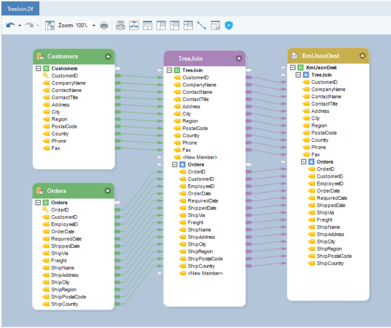The height and width of the screenshot is (328, 391).
Task: Collapse the TreeJoin object with header arrow
Action: 239,58
